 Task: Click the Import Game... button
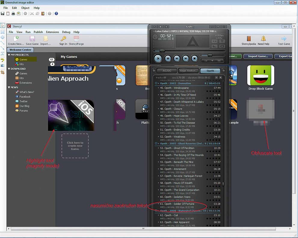(x=258, y=56)
